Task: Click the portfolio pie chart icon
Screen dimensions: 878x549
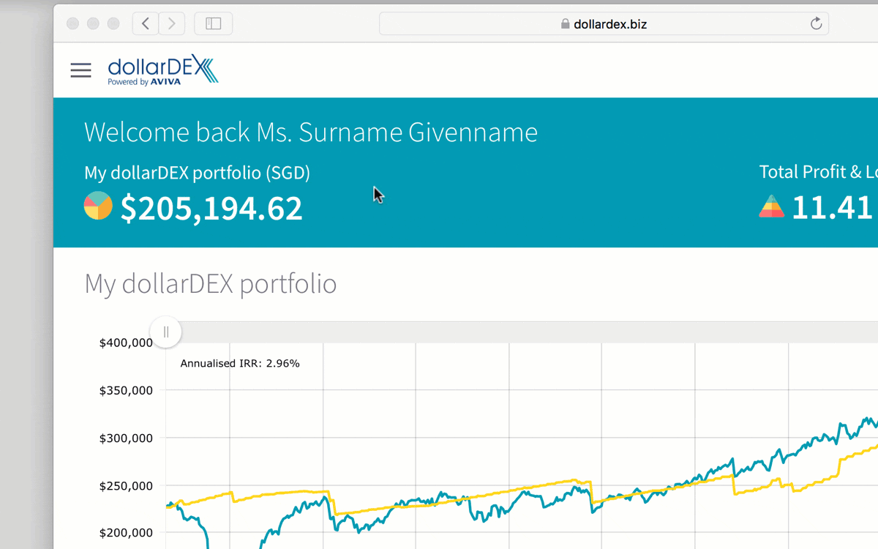Action: pos(98,206)
